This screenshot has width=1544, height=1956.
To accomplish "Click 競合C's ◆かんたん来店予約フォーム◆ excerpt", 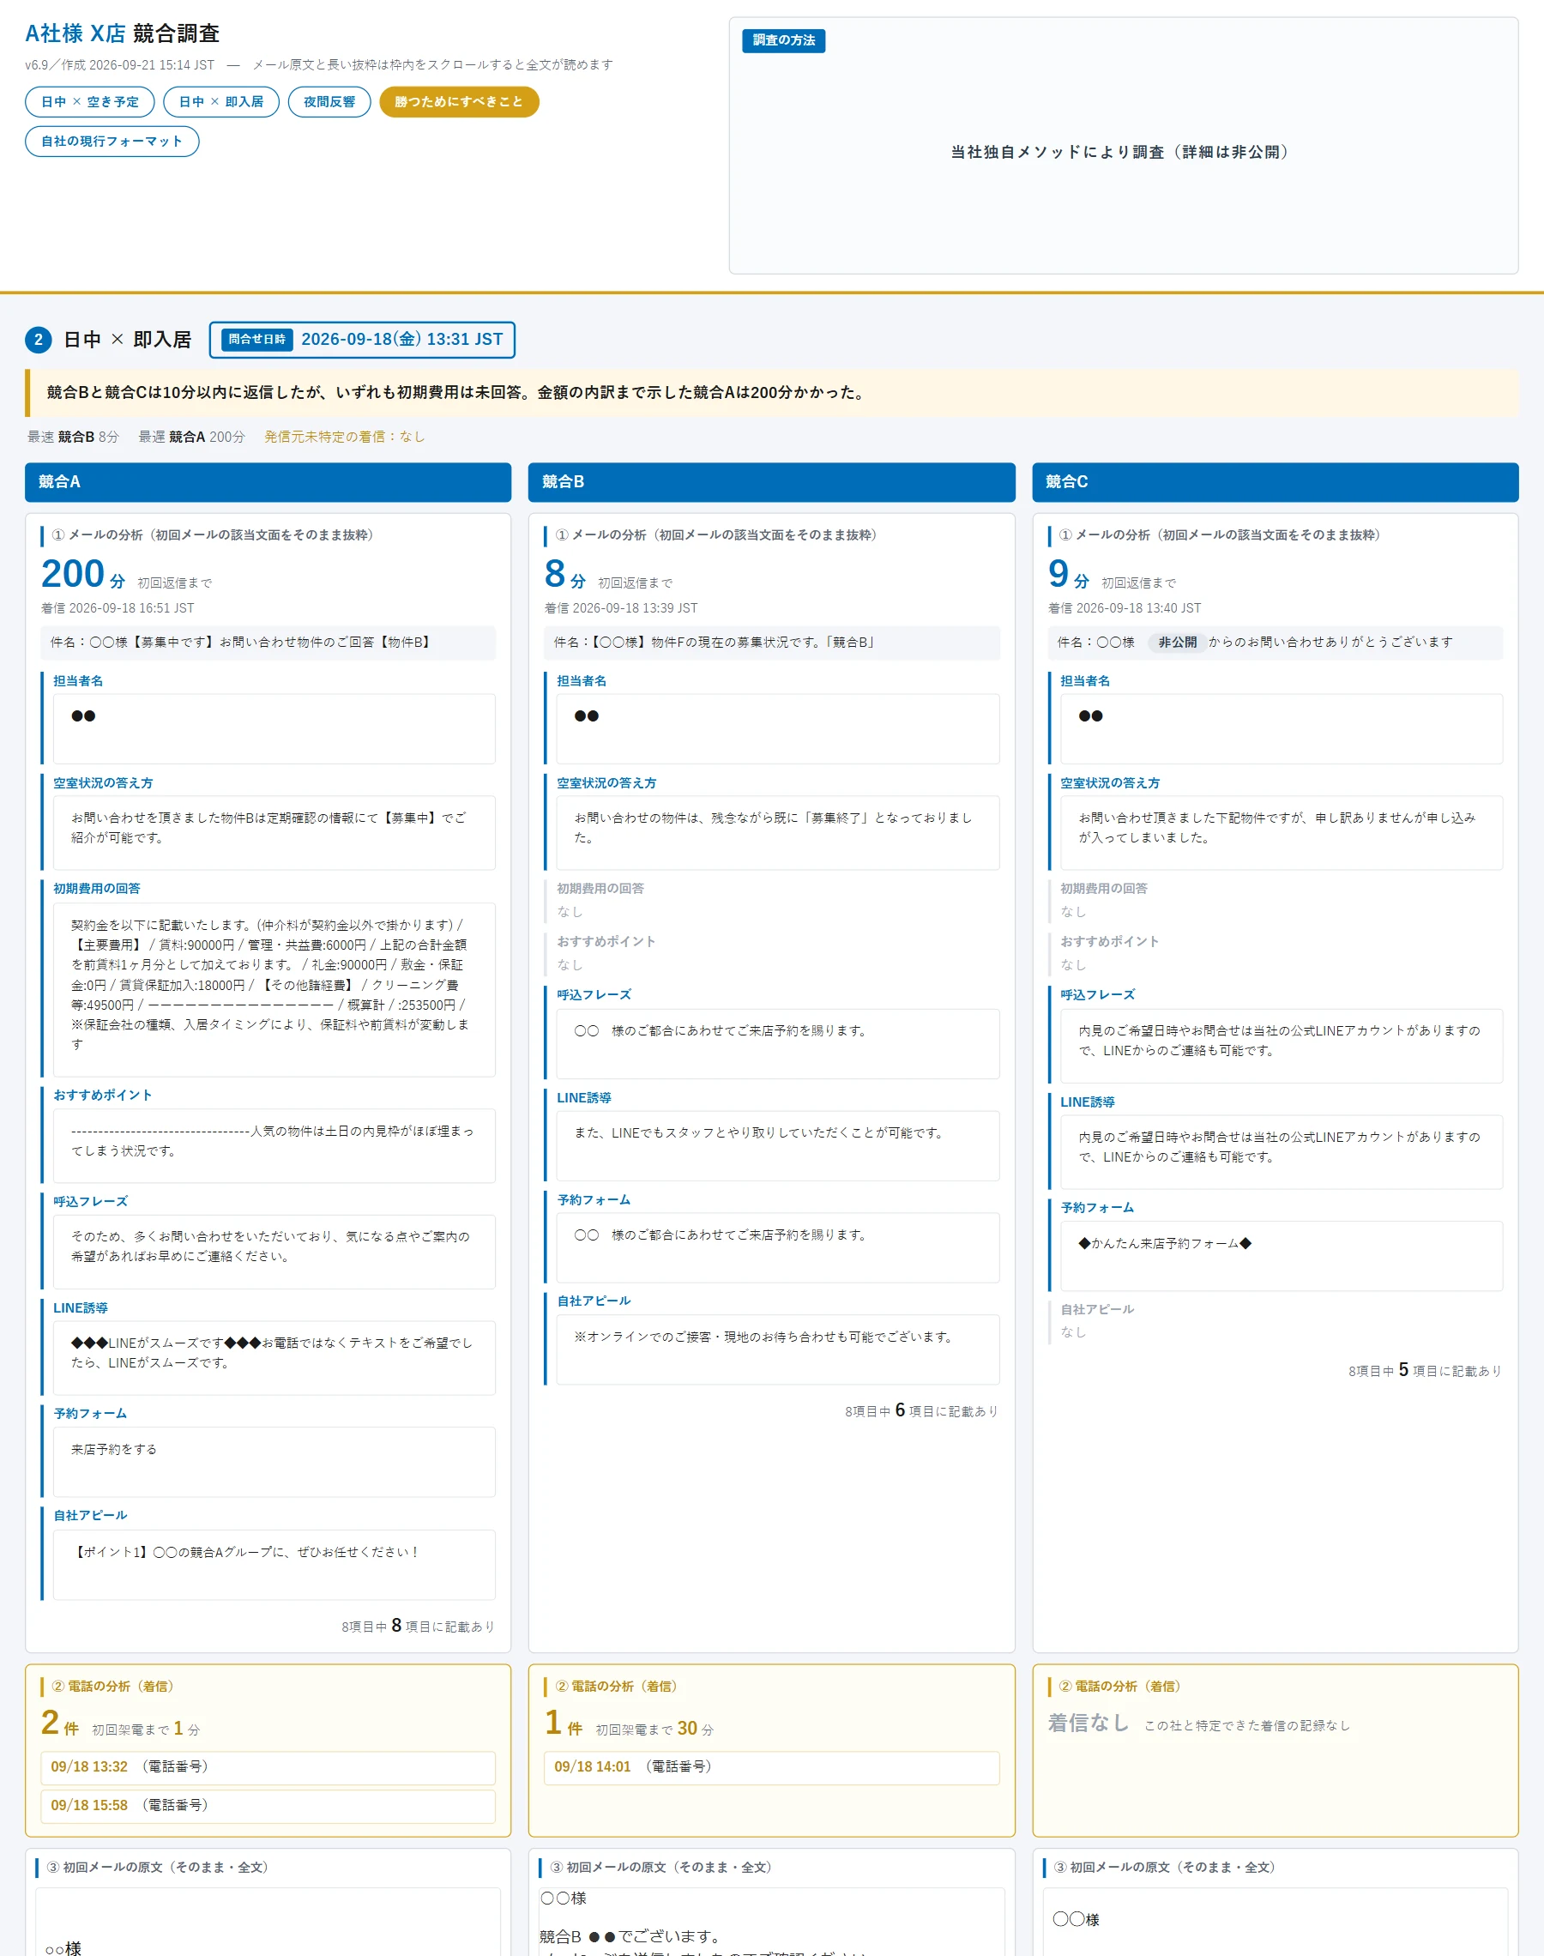I will [x=1281, y=1257].
